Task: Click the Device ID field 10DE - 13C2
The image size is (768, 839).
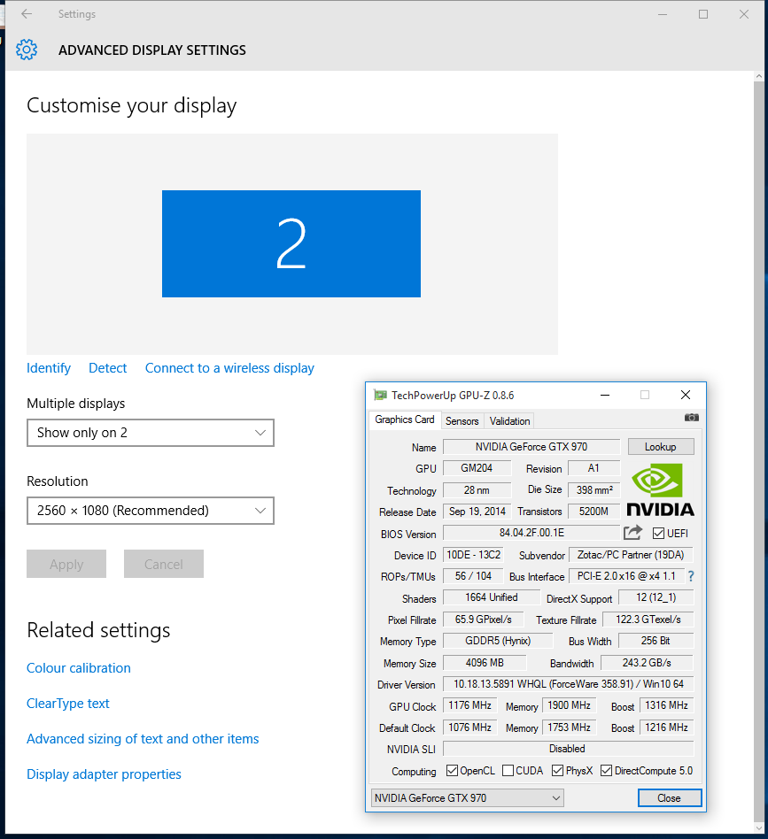Action: (473, 555)
